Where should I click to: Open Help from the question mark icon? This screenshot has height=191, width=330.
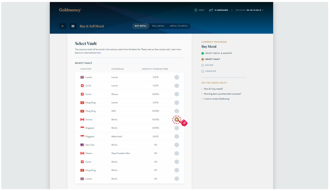point(196,10)
